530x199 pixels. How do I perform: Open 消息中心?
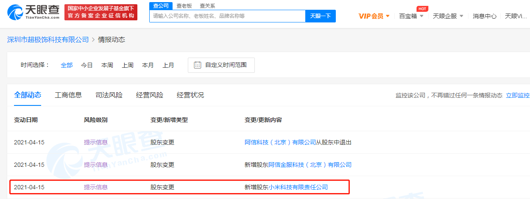pyautogui.click(x=485, y=16)
